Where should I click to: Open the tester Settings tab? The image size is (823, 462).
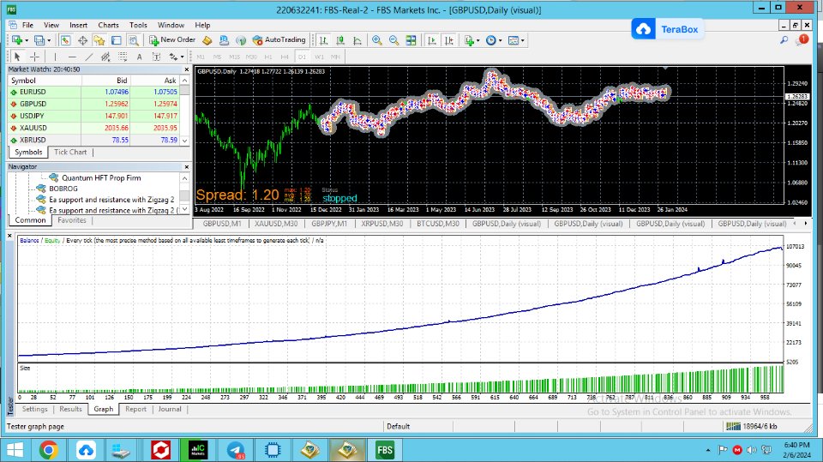point(34,409)
